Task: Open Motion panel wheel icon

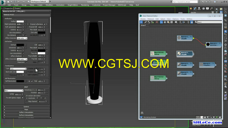Action: point(203,9)
